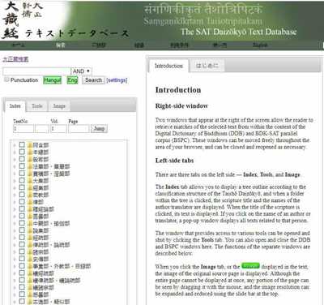Switch to the Tools tab
Image resolution: width=324 pixels, height=305 pixels.
point(37,106)
